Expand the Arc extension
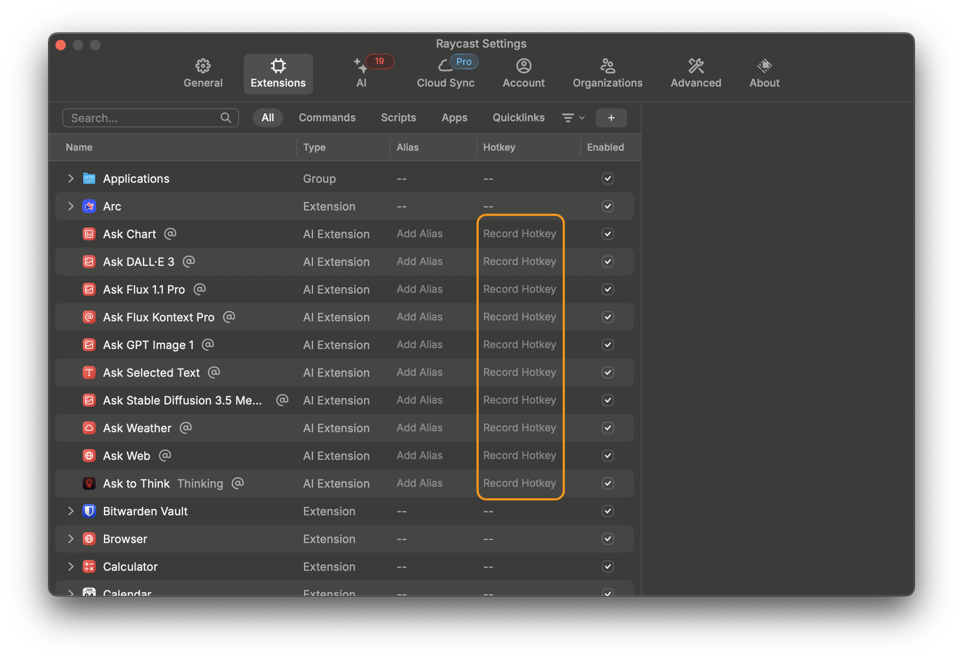This screenshot has height=660, width=963. 71,206
